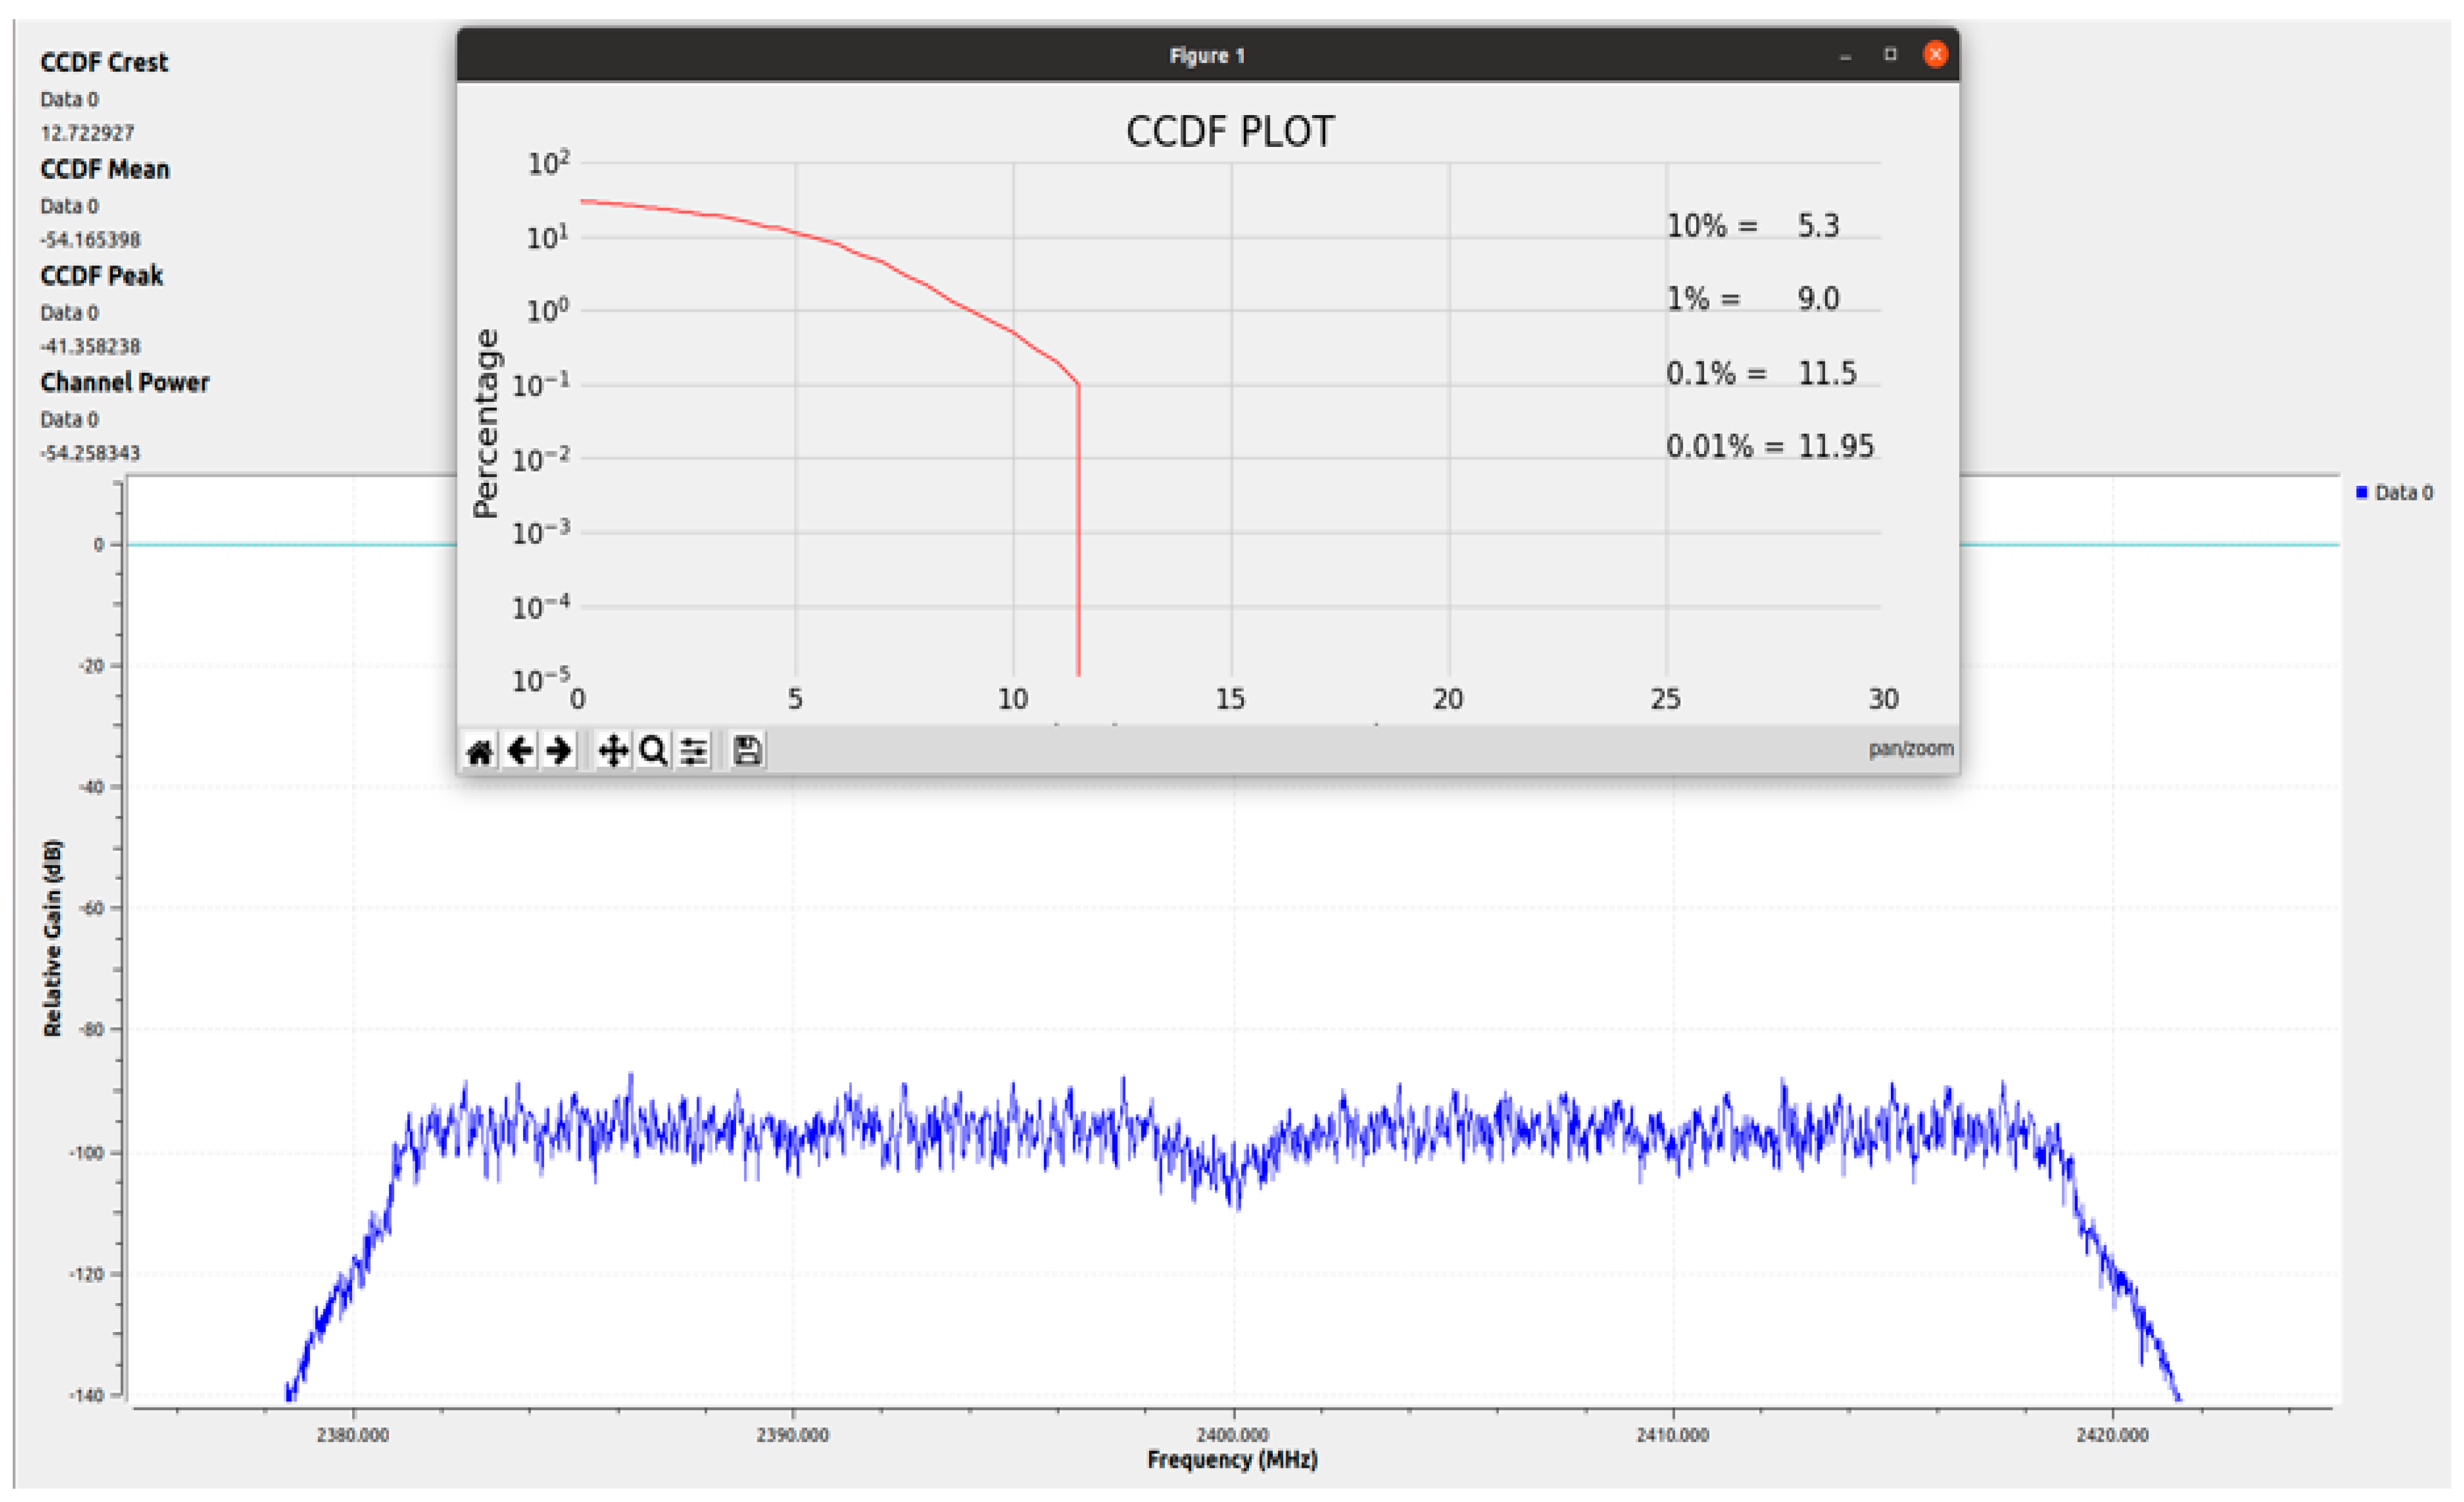Go back to previous plot view

[x=520, y=751]
